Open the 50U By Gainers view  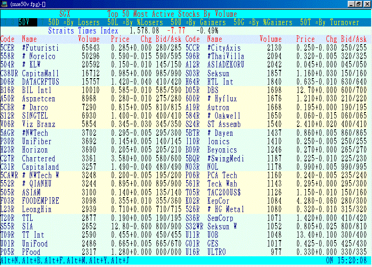point(198,22)
